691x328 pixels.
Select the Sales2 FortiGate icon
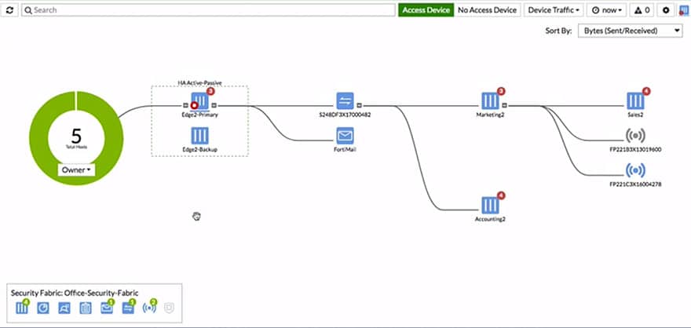point(635,100)
